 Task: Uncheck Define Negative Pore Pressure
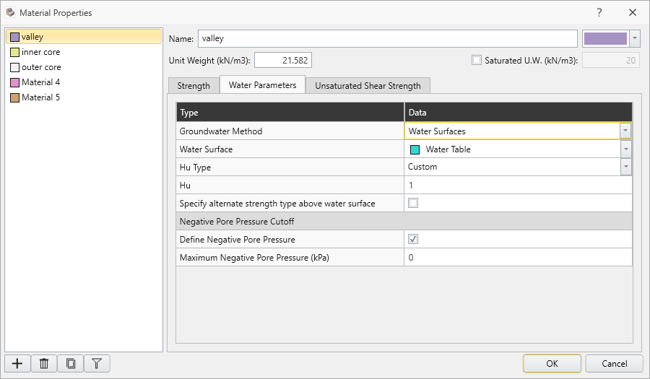click(413, 239)
